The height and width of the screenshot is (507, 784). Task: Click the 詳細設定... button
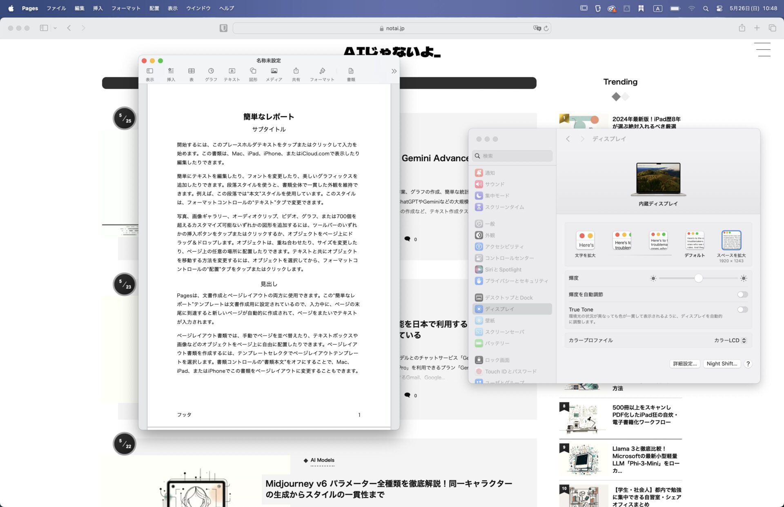coord(685,363)
